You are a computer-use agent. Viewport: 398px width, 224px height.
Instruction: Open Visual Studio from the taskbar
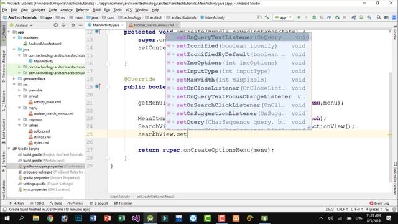pos(136,218)
